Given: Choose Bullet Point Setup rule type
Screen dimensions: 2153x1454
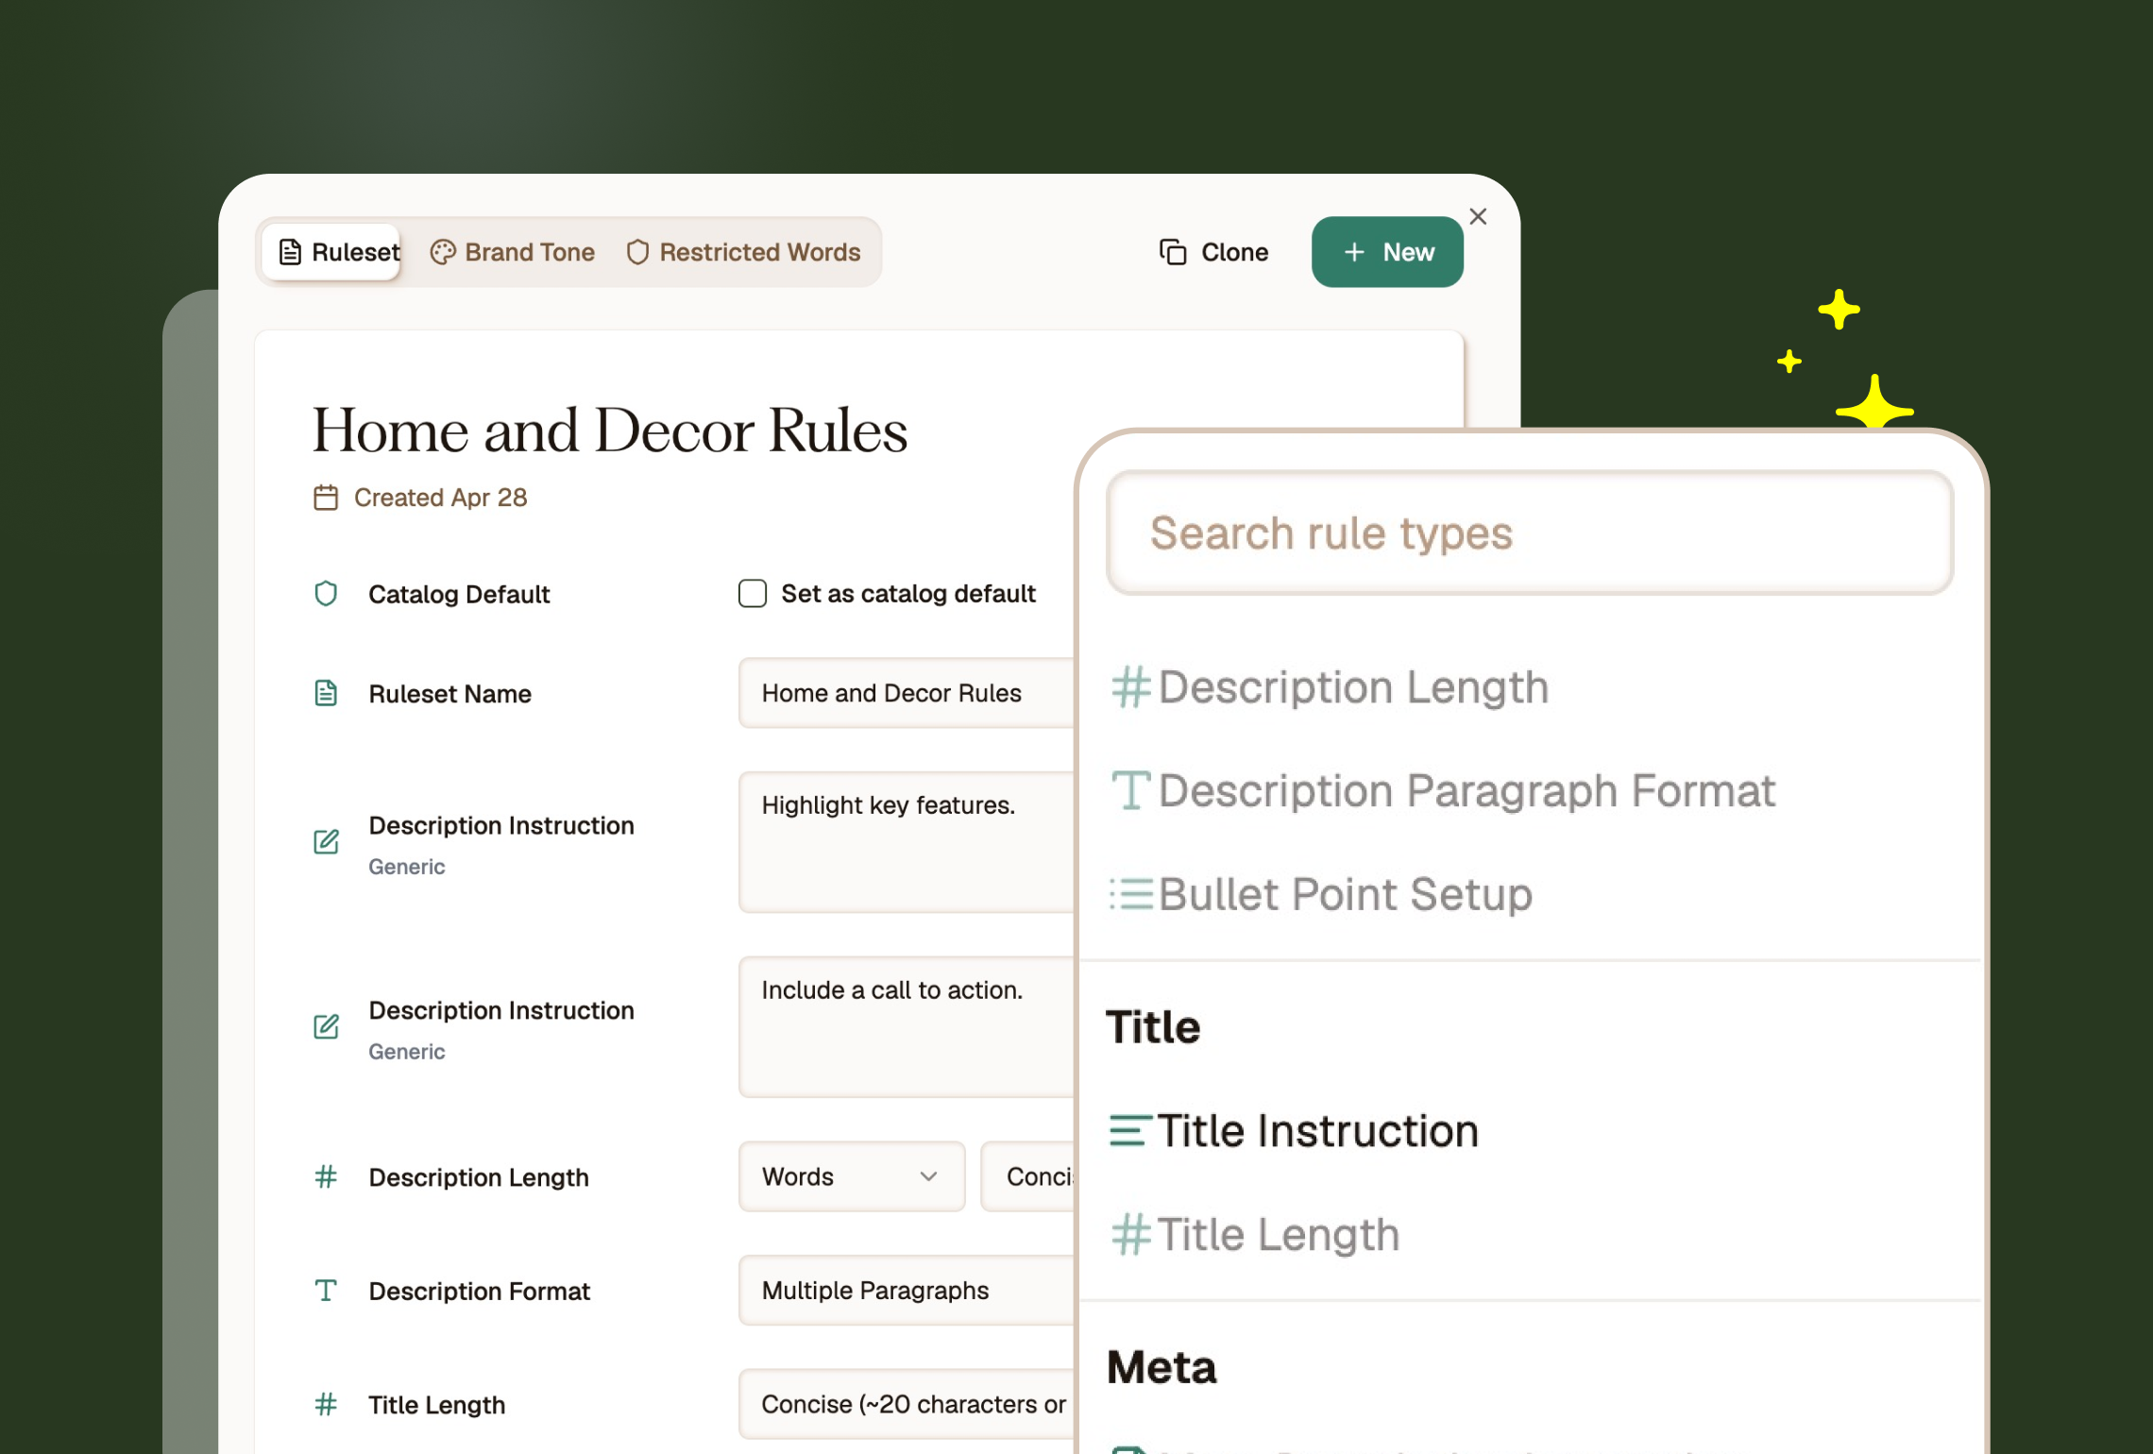Looking at the screenshot, I should point(1344,894).
